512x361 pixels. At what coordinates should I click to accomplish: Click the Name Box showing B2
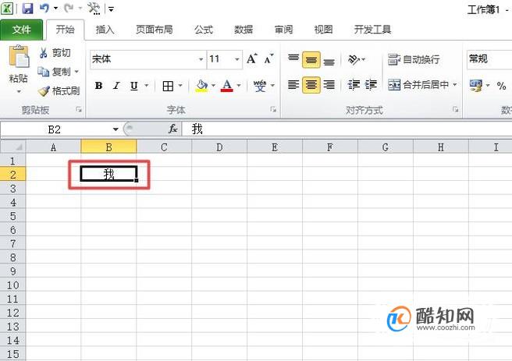coord(55,129)
